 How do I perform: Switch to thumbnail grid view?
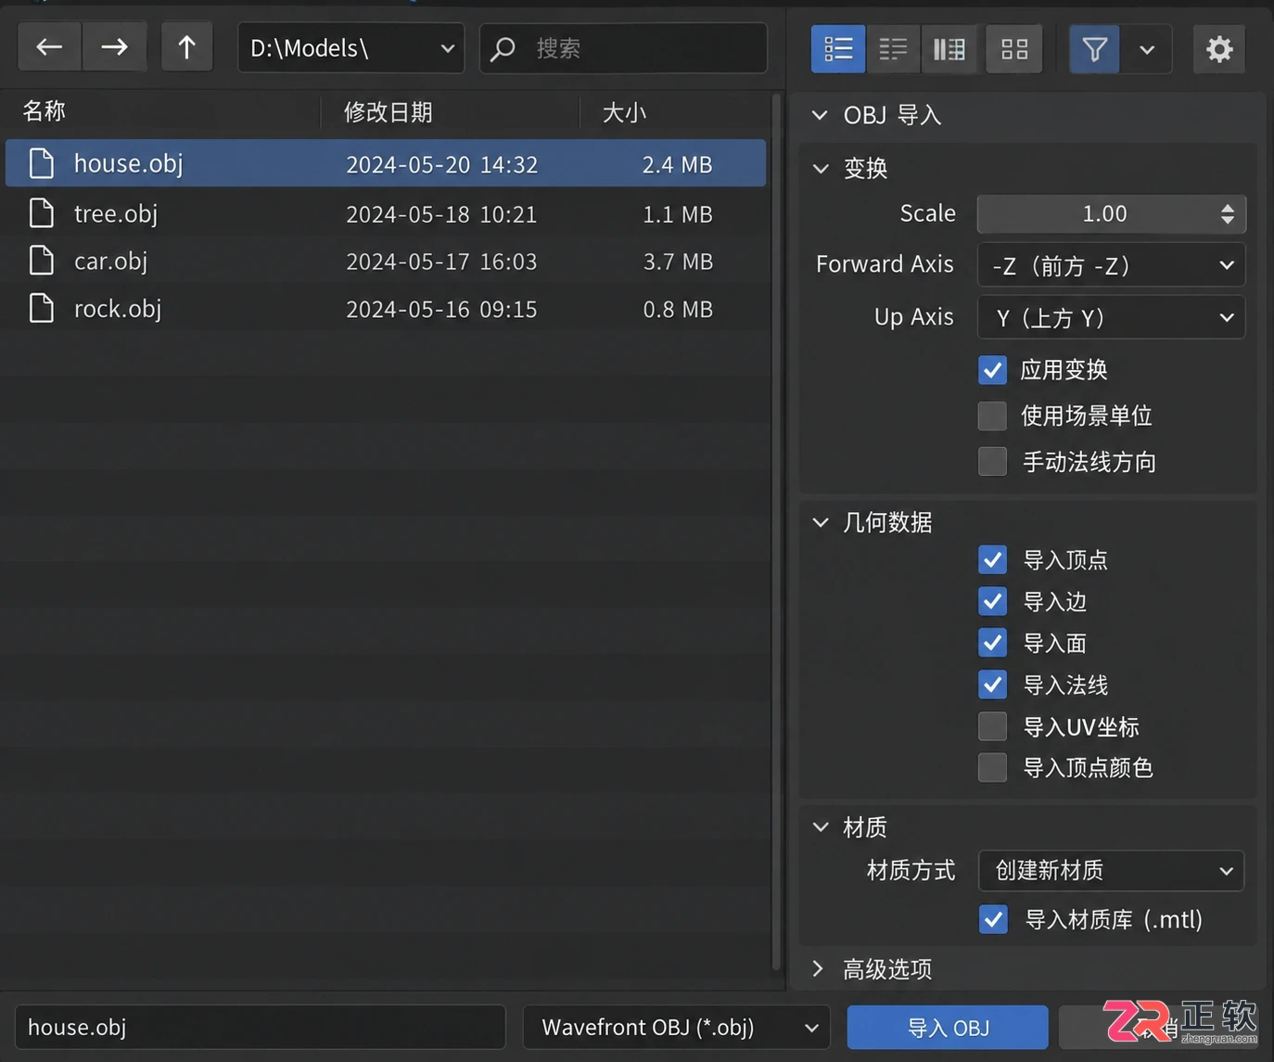click(1014, 48)
